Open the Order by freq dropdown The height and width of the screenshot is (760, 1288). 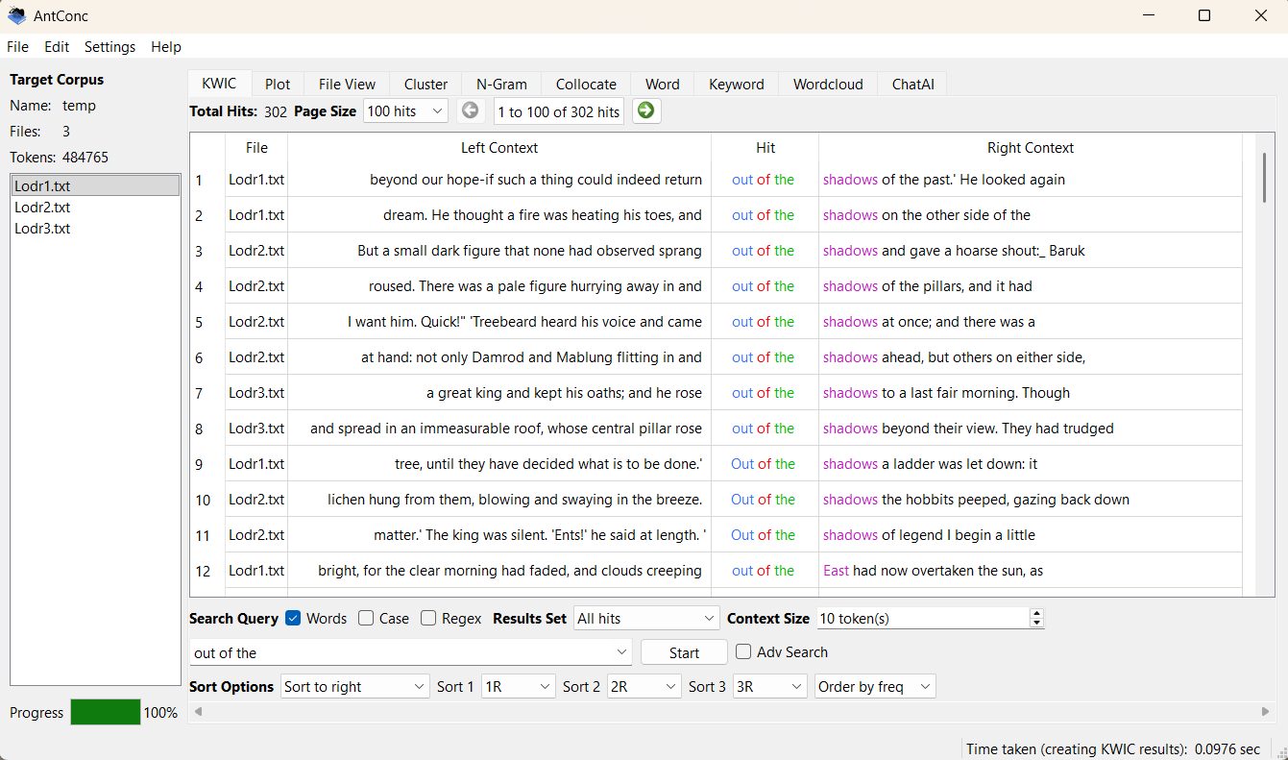874,687
